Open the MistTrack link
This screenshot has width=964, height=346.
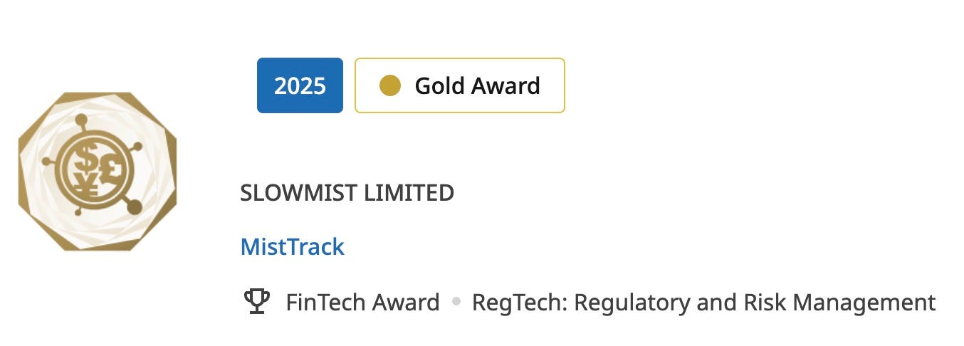pos(293,247)
